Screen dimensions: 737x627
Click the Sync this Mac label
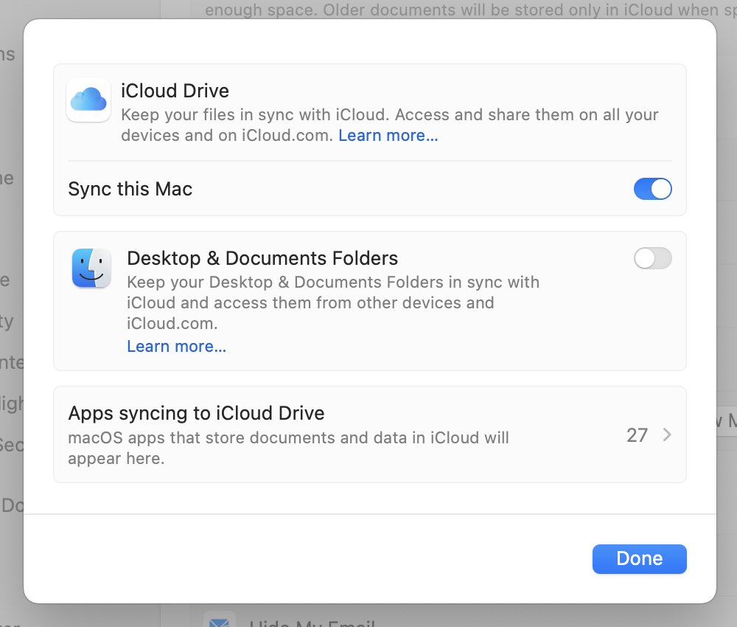click(x=130, y=189)
